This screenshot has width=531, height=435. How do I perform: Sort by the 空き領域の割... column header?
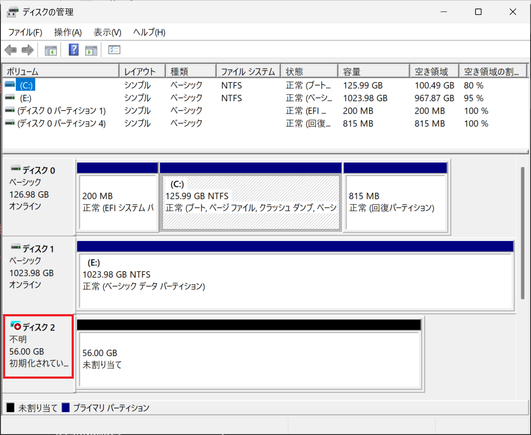(x=493, y=71)
